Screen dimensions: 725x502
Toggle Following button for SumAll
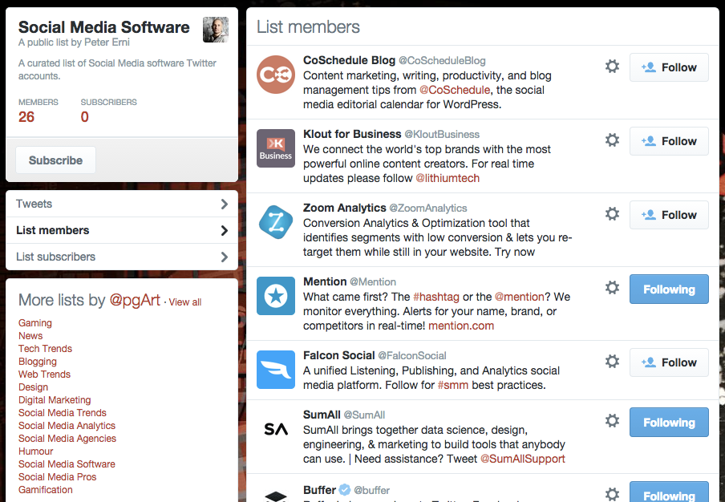pyautogui.click(x=669, y=423)
